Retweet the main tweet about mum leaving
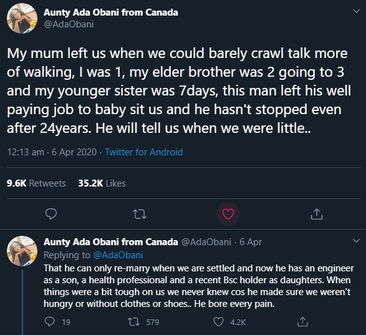366x335 pixels. pyautogui.click(x=140, y=214)
